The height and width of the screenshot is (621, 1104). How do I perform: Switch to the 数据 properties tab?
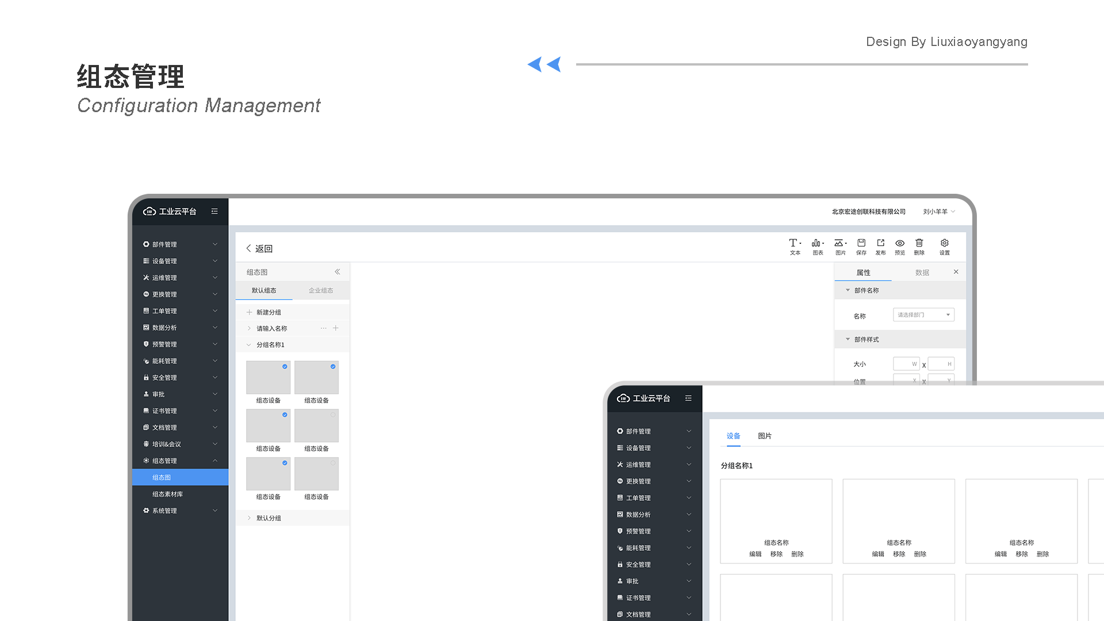pos(922,273)
